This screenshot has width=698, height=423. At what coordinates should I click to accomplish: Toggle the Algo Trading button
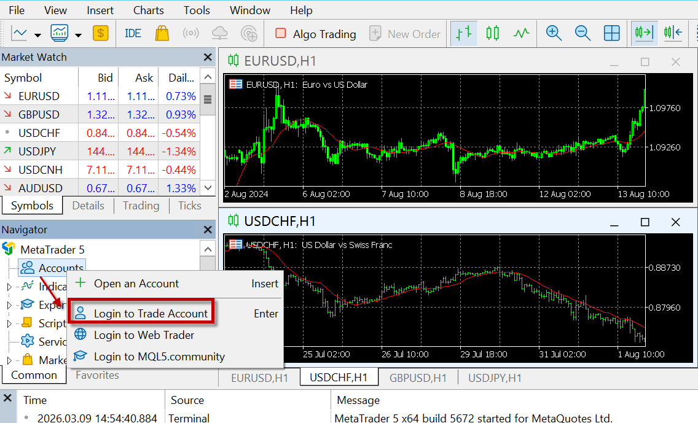point(316,34)
